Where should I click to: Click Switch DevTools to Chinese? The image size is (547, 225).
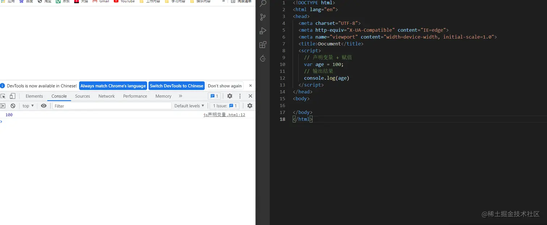[x=177, y=86]
